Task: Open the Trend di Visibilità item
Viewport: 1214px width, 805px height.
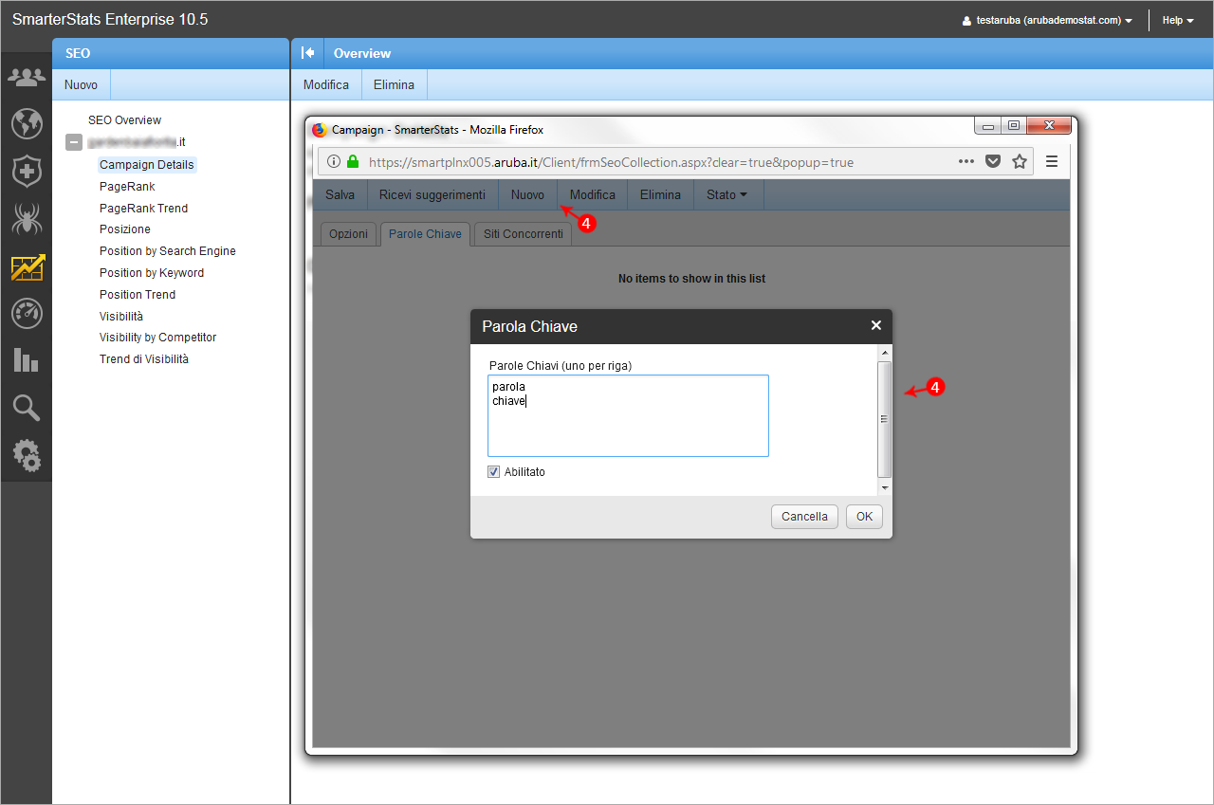Action: click(144, 359)
